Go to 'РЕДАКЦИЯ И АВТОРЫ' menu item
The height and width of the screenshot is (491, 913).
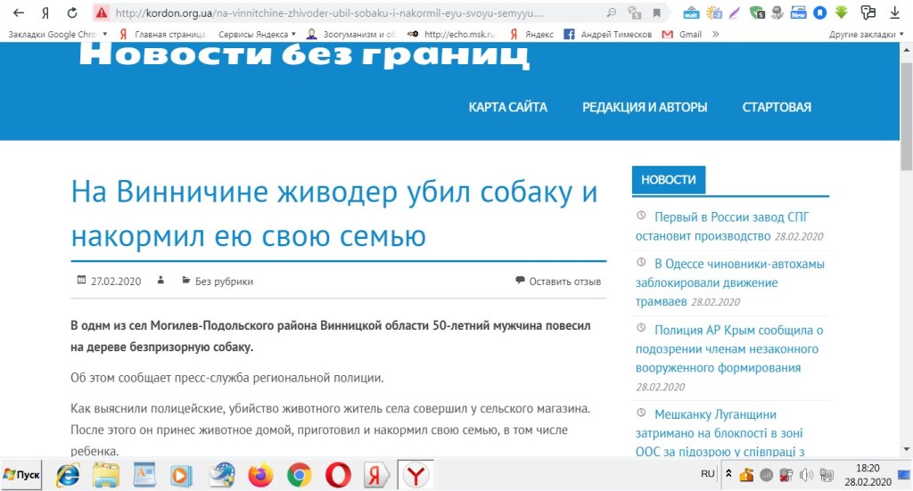point(645,107)
